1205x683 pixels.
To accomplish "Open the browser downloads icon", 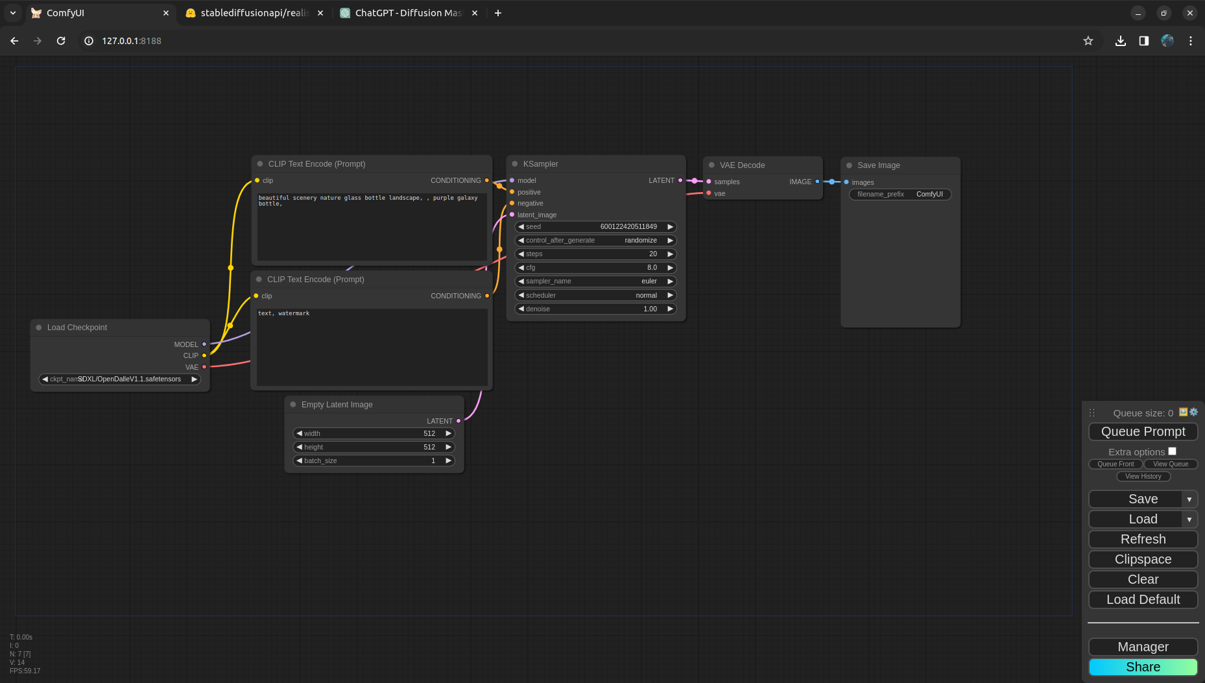I will pyautogui.click(x=1120, y=41).
